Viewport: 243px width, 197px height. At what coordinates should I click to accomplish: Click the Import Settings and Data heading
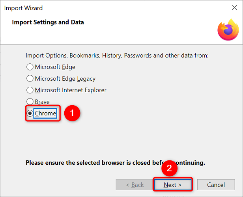[x=48, y=22]
